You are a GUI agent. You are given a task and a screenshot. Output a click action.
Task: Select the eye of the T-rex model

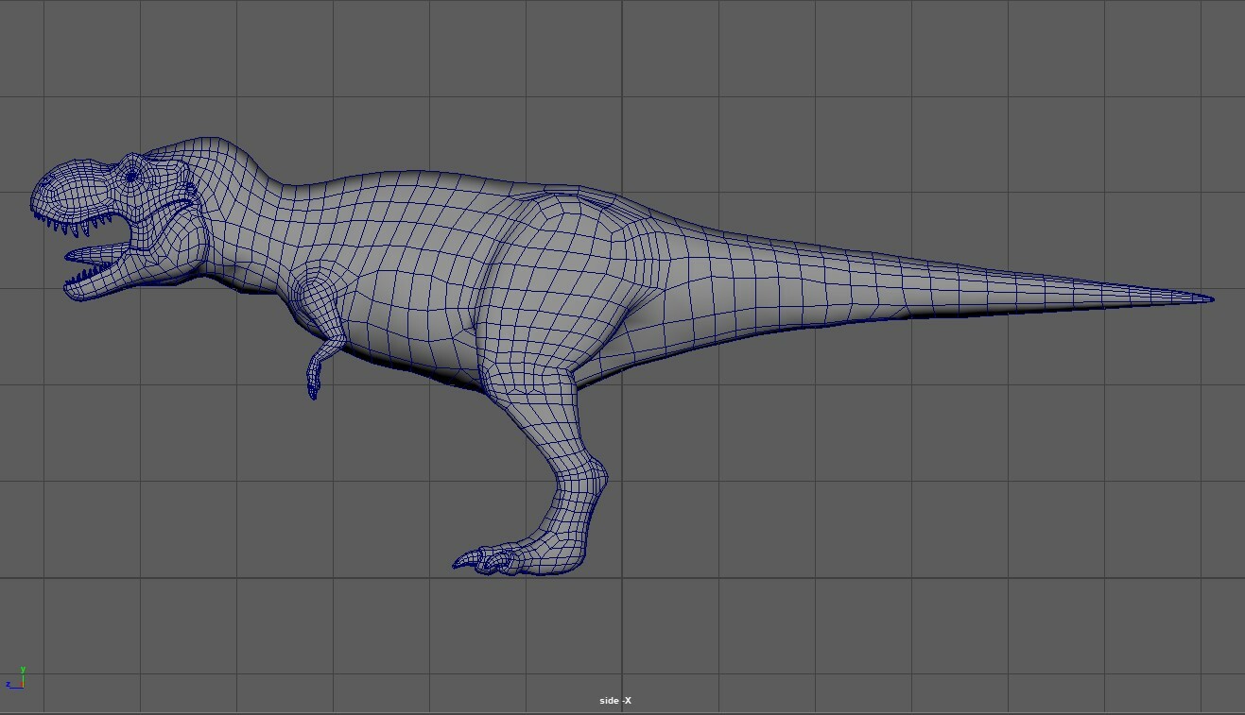pos(130,176)
